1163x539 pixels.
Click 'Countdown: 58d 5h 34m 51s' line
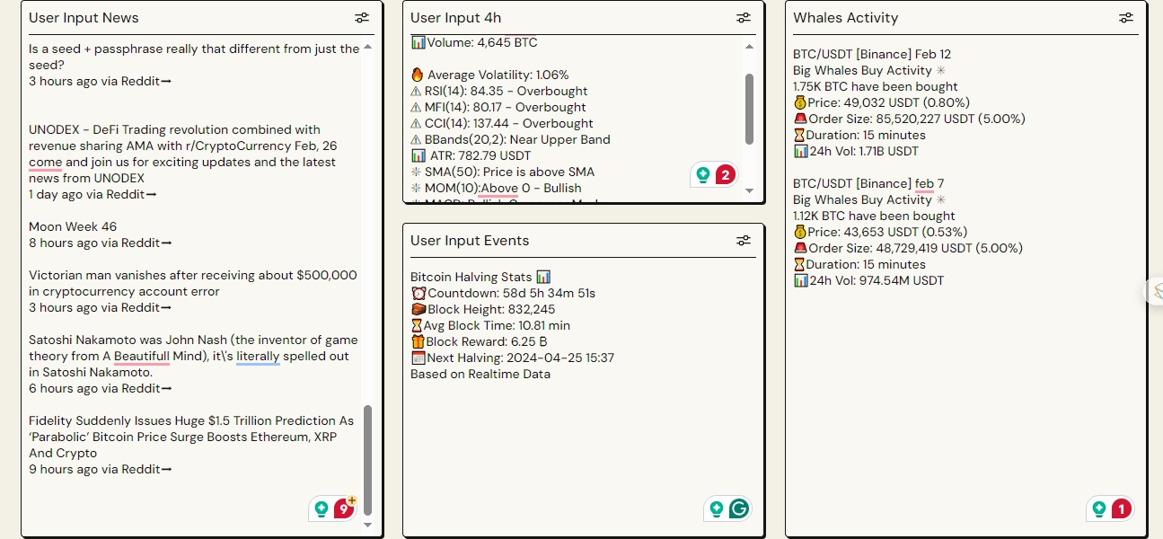(x=503, y=293)
